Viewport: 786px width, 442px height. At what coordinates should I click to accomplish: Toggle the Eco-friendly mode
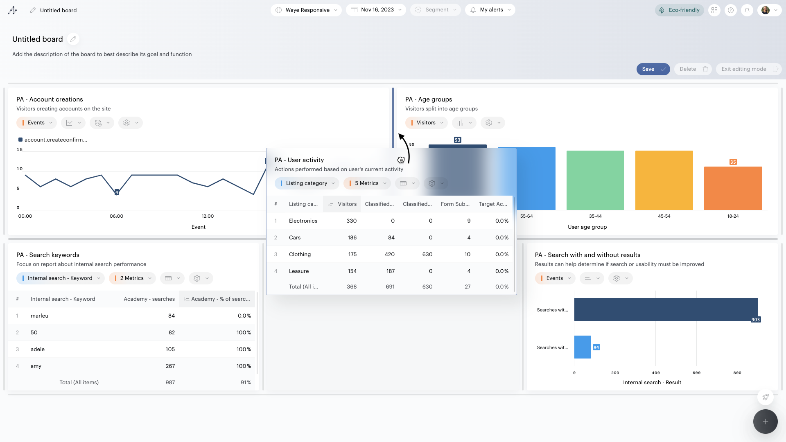[680, 10]
